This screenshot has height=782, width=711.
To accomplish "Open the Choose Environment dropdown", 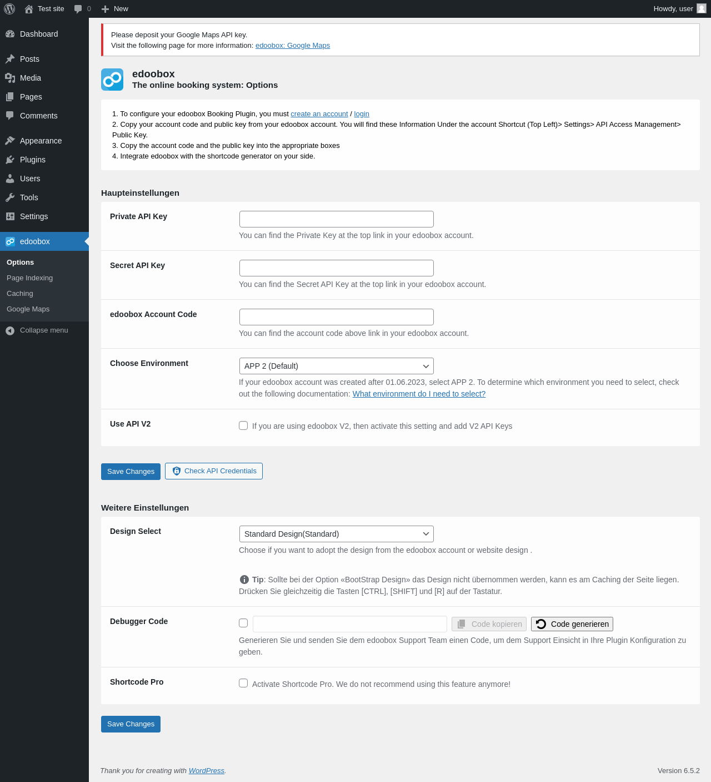I will [336, 366].
